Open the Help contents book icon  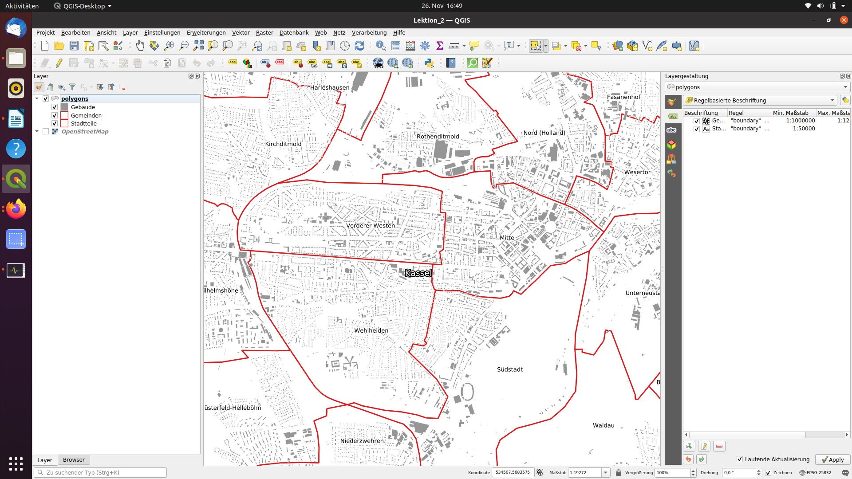coord(451,63)
